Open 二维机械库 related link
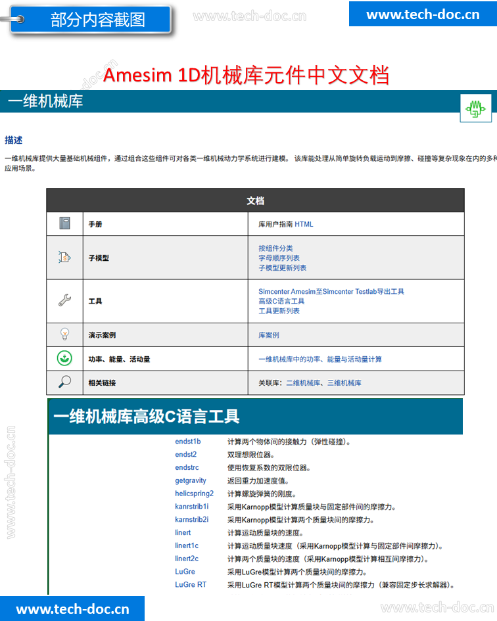Screen dimensions: 497x621 click(303, 383)
